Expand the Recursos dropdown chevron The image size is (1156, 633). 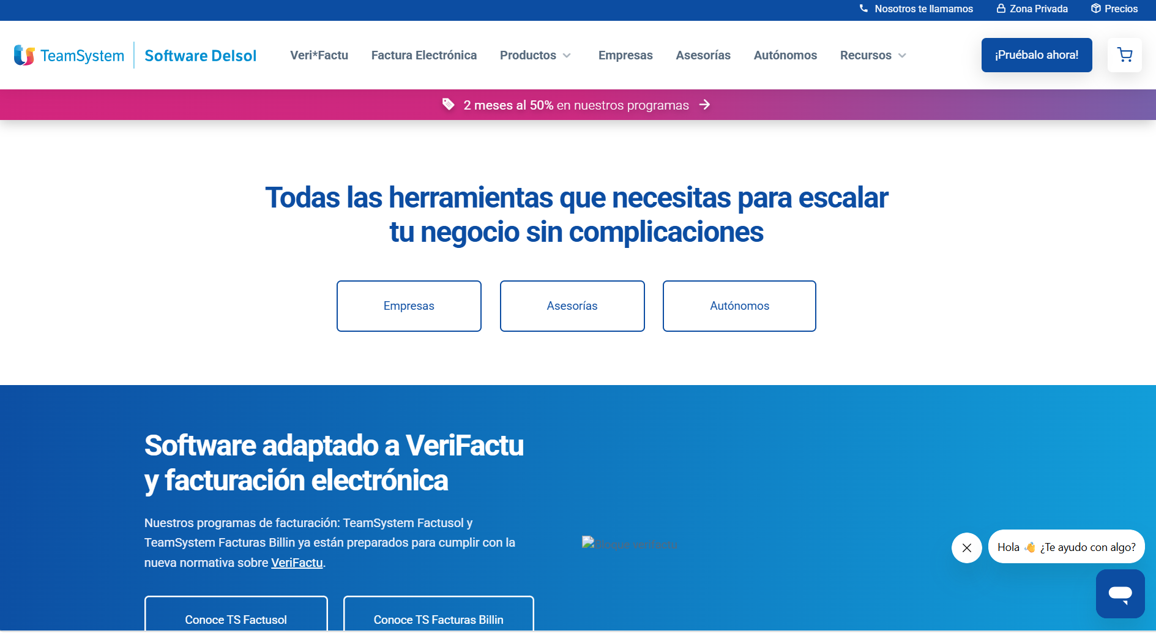pos(902,56)
